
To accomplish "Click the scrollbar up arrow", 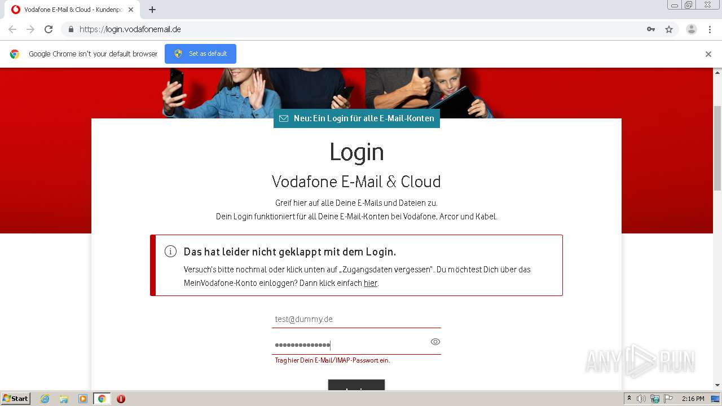I will pos(717,72).
